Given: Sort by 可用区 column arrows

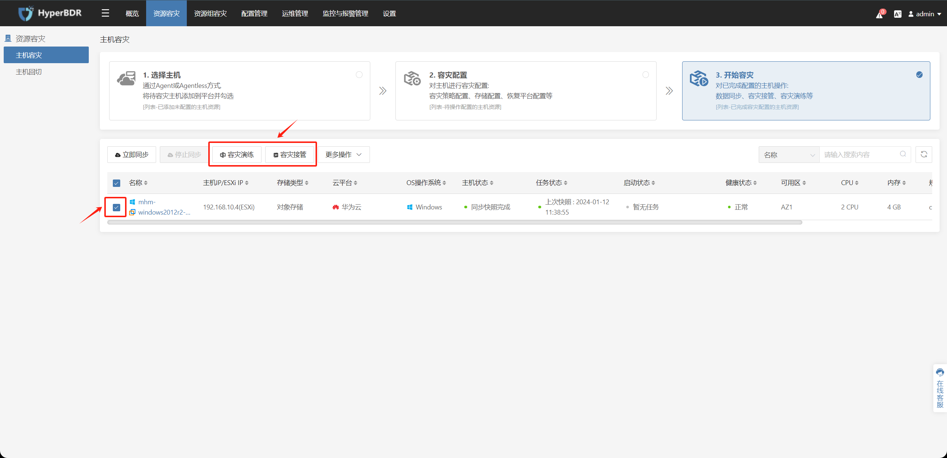Looking at the screenshot, I should 804,183.
